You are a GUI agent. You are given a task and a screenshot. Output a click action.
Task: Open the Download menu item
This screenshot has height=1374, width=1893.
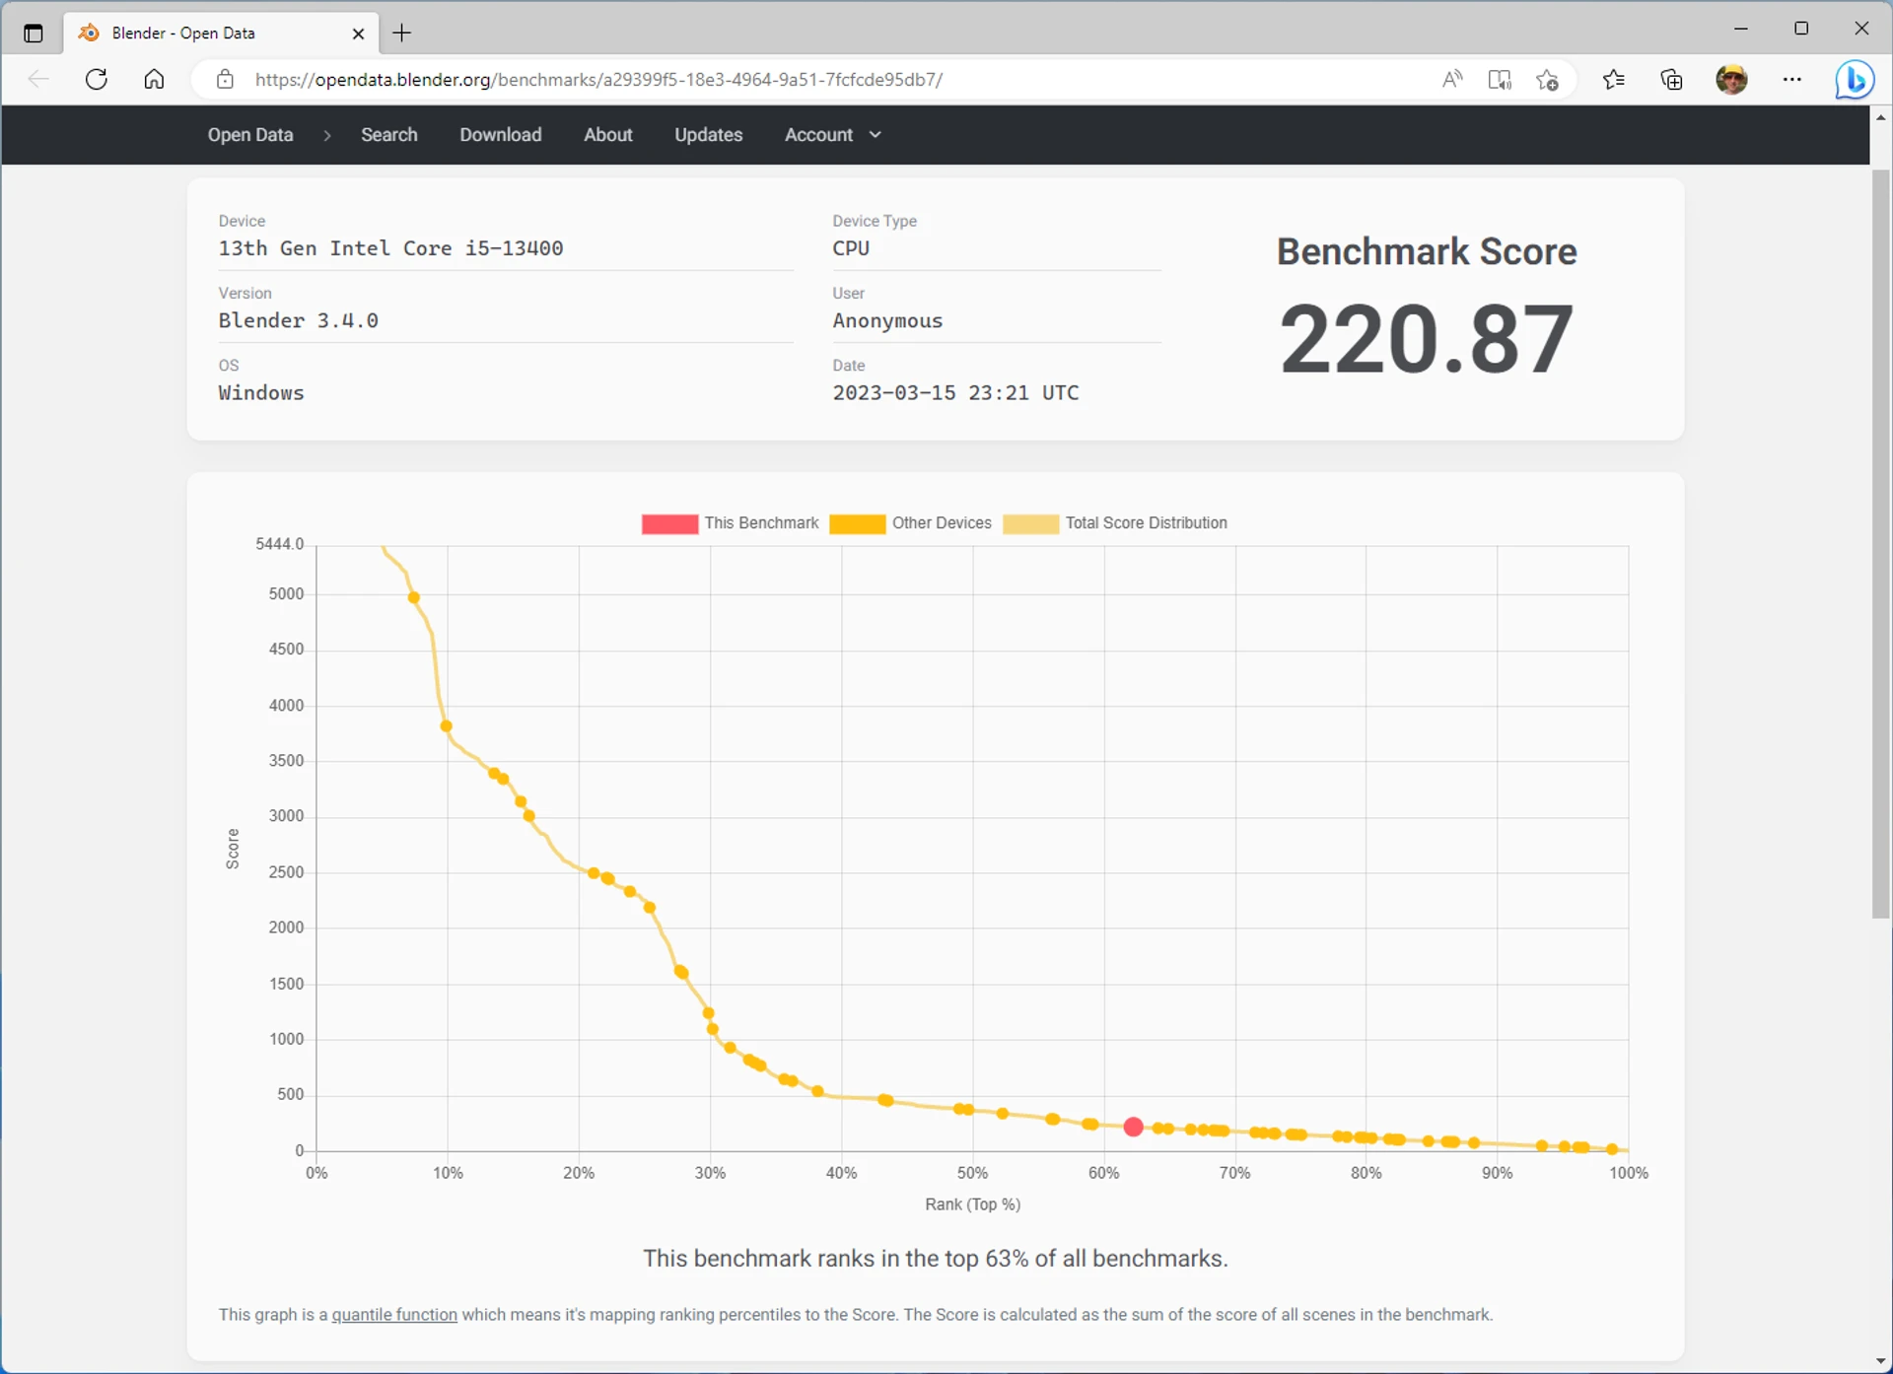[x=501, y=135]
